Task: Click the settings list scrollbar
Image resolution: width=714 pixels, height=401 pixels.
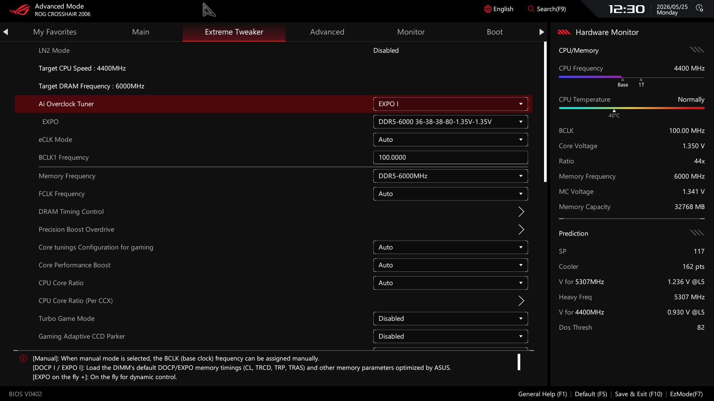Action: pyautogui.click(x=545, y=112)
